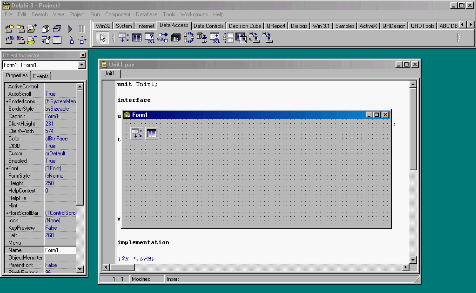Viewport: 476px width, 293px height.
Task: Run the project with the Run arrow
Action: coord(70,28)
